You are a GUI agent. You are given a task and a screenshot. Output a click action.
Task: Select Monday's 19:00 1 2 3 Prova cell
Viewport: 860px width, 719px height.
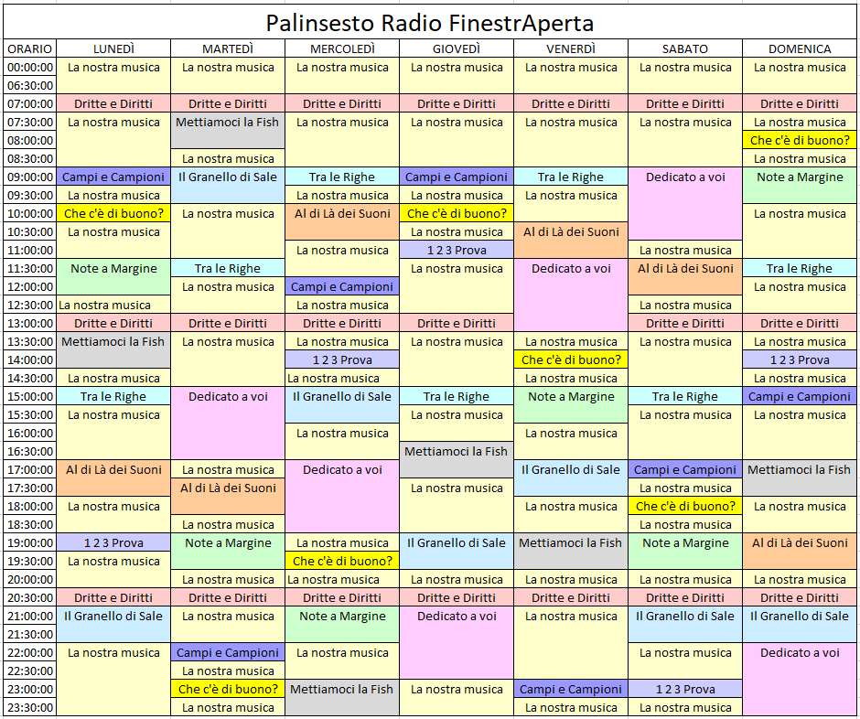click(x=113, y=543)
